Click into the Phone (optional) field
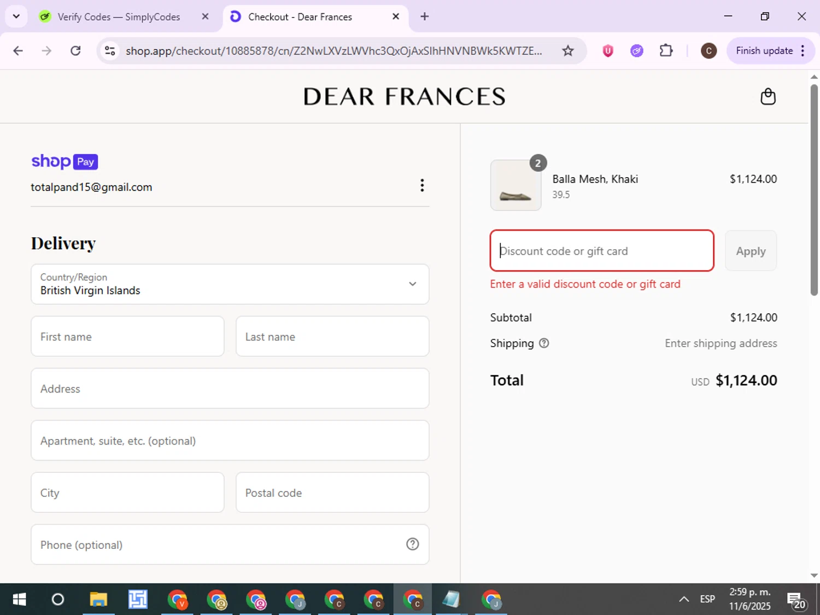 click(230, 544)
